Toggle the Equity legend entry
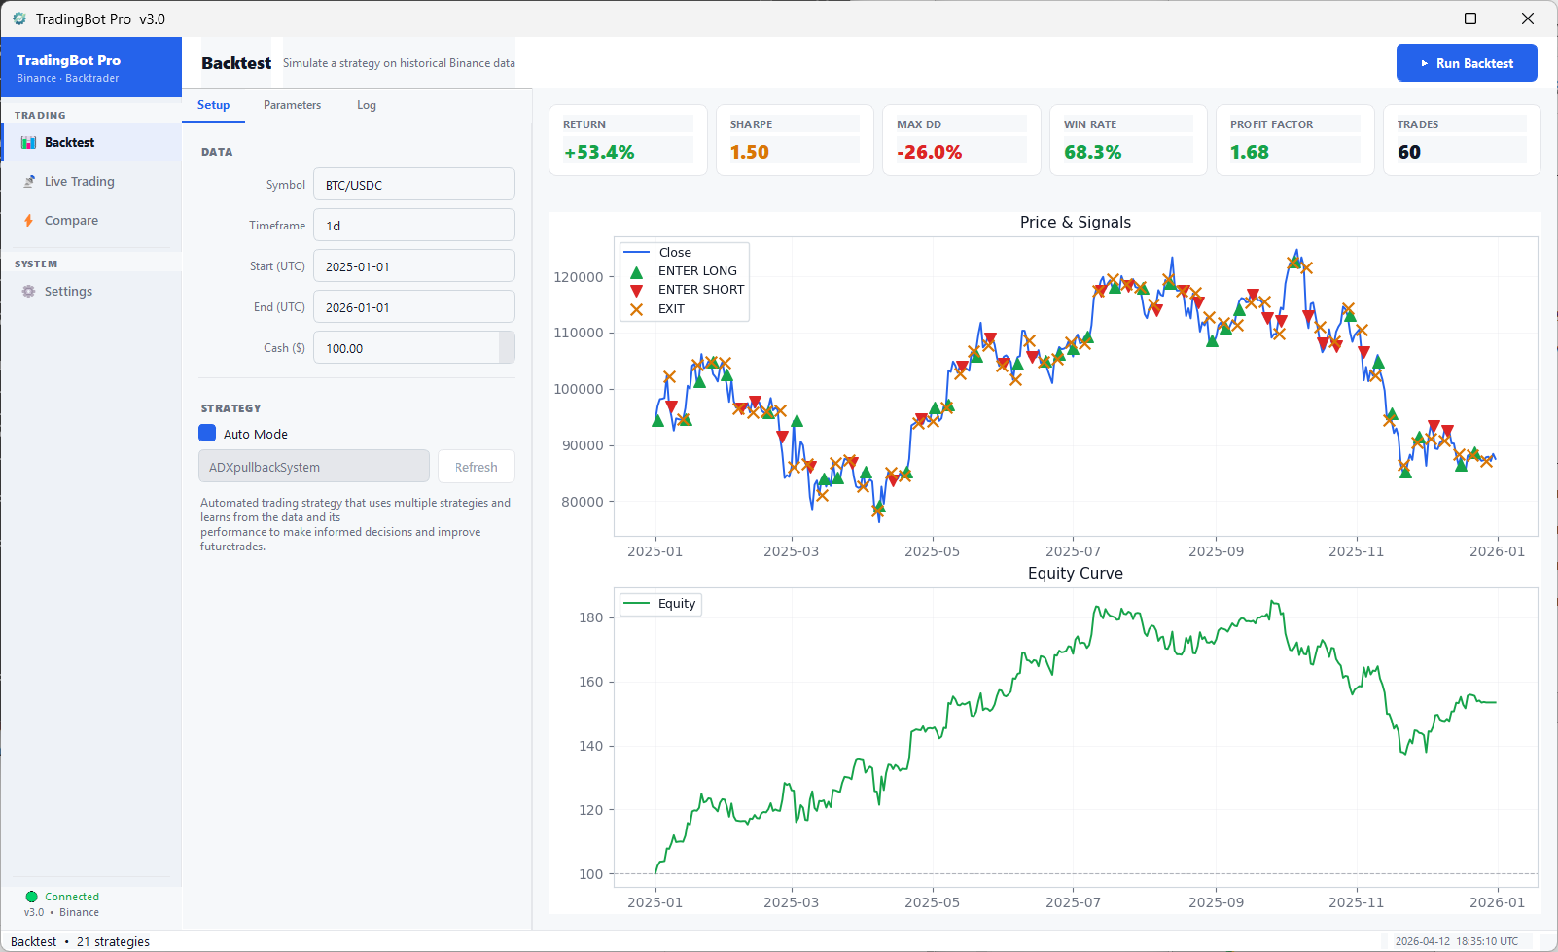This screenshot has height=952, width=1558. pyautogui.click(x=661, y=604)
